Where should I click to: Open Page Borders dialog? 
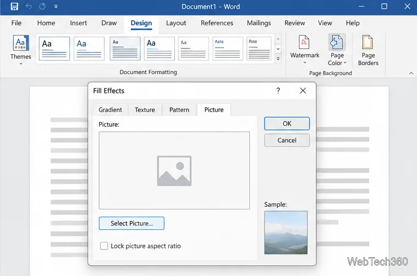coord(368,50)
